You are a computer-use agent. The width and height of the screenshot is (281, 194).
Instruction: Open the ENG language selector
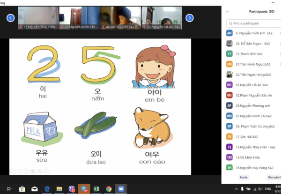(x=269, y=189)
